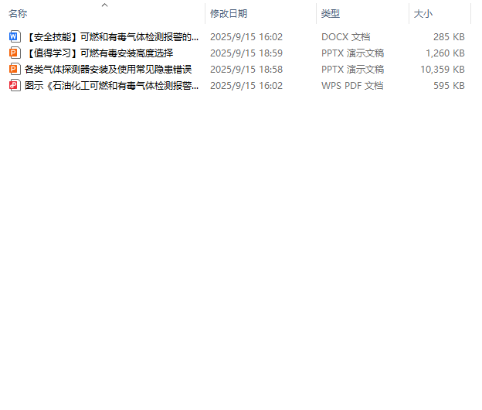This screenshot has height=410, width=482.
Task: Click the Word icon of the 安全技能 document
Action: (x=15, y=36)
